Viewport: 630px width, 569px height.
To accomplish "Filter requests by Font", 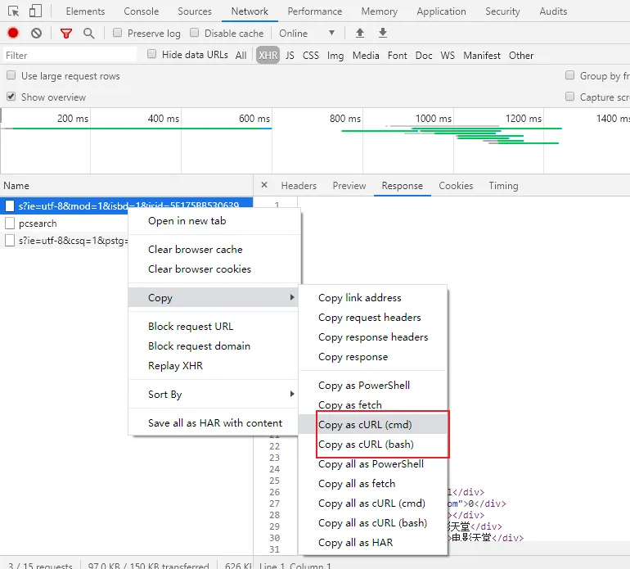I will point(398,56).
